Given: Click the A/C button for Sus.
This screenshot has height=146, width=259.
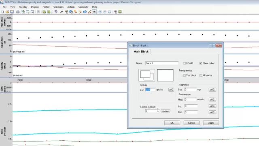Looking at the screenshot, I should [x=212, y=90].
